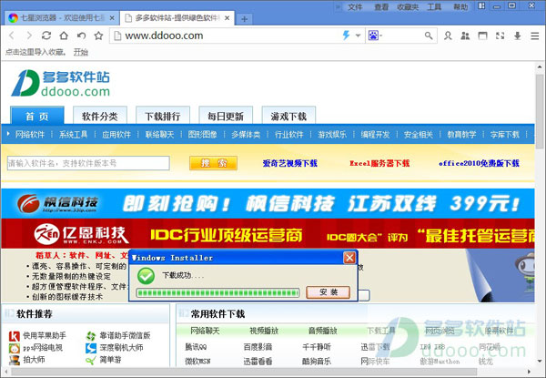Open 爱奇艺视频下载 link

[289, 163]
